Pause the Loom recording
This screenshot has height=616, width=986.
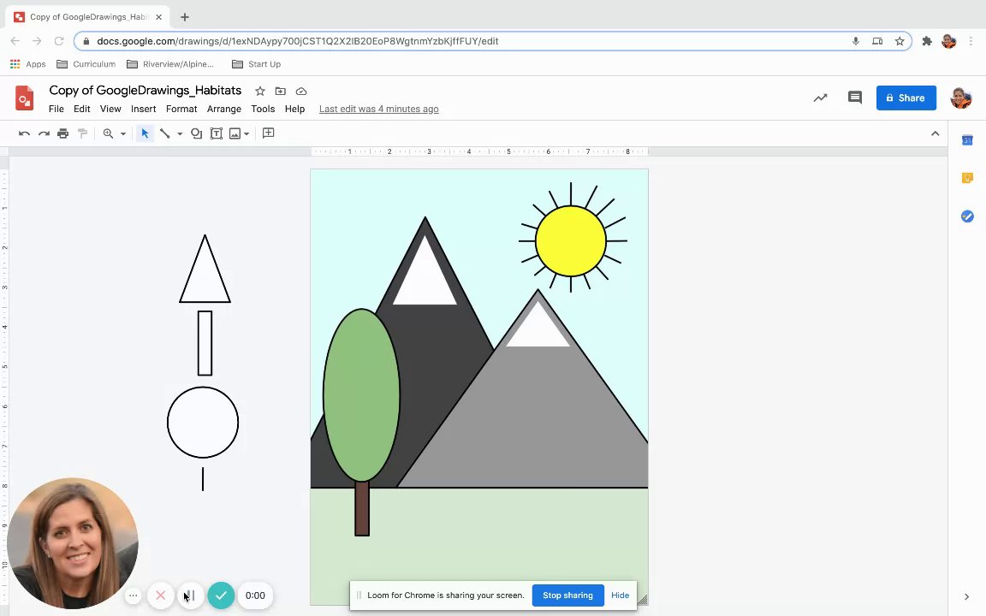[x=190, y=595]
